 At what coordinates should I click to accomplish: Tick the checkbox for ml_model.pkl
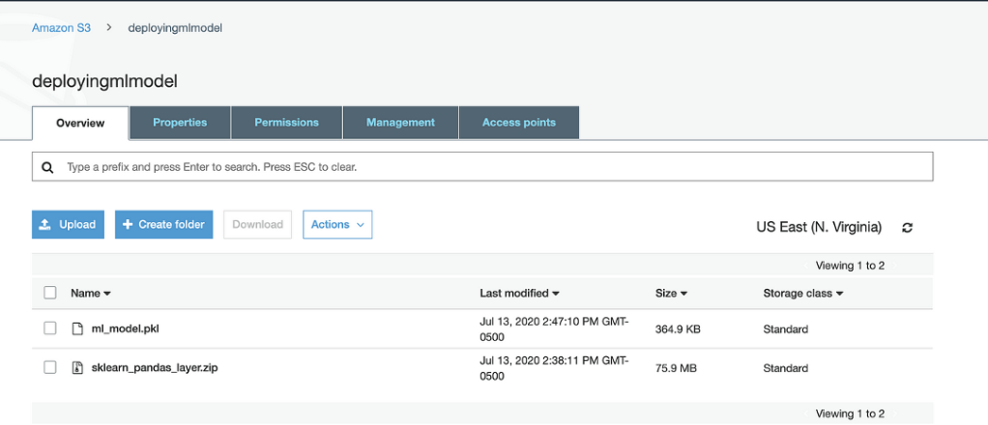point(50,329)
